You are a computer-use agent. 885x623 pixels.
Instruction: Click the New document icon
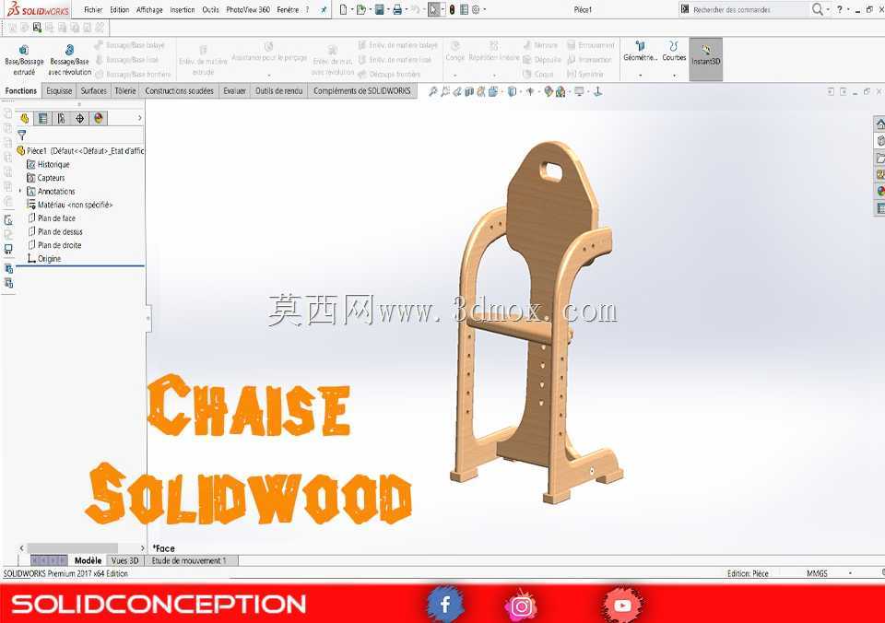point(343,9)
